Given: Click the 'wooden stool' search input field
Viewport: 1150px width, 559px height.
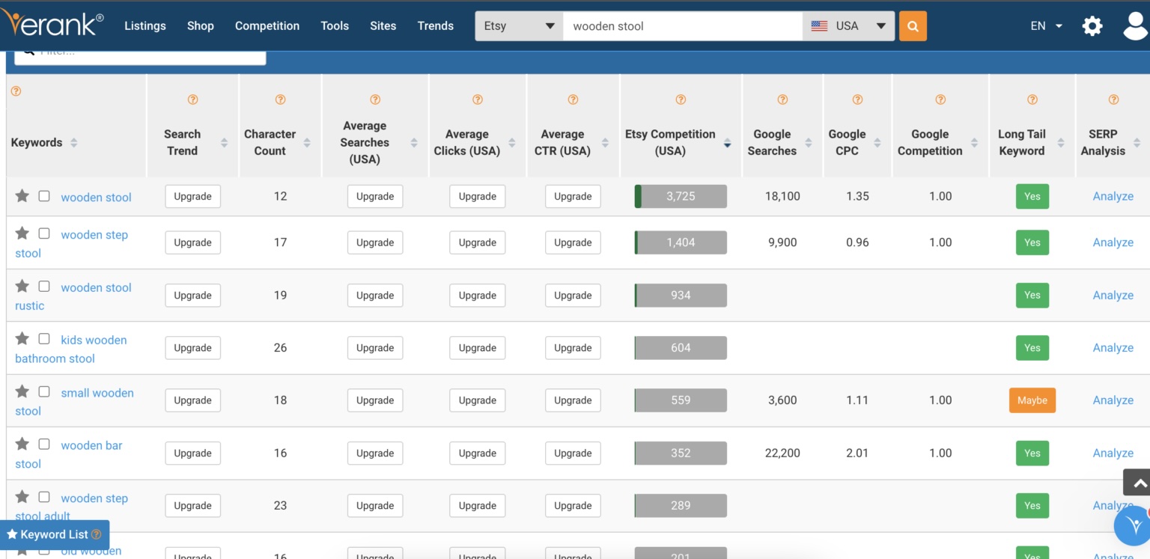Looking at the screenshot, I should click(x=683, y=26).
